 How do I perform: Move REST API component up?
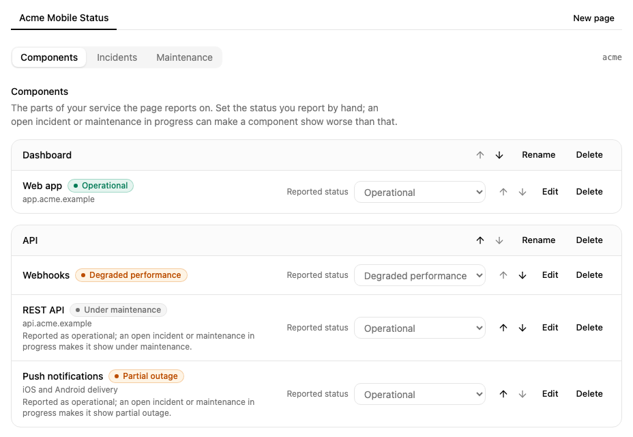click(x=503, y=328)
